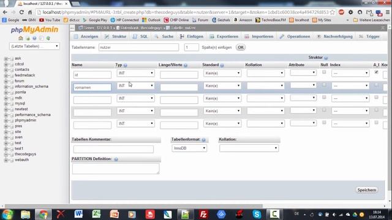Open the Kollation dropdown for the vornamen column

coord(265,86)
